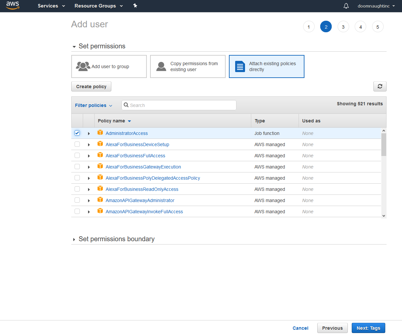
Task: Open the AlexaForBusinessReadOnlyAccess policy link
Action: [142, 189]
